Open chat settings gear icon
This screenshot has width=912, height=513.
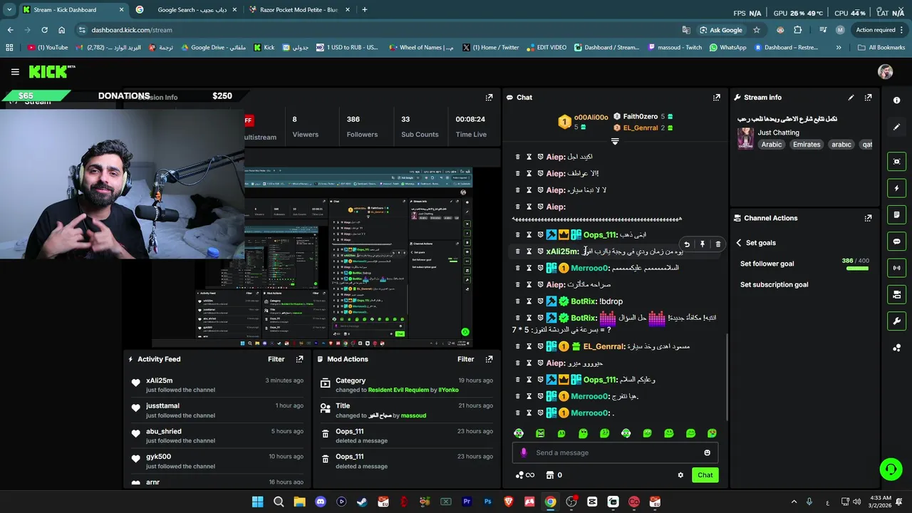point(680,475)
